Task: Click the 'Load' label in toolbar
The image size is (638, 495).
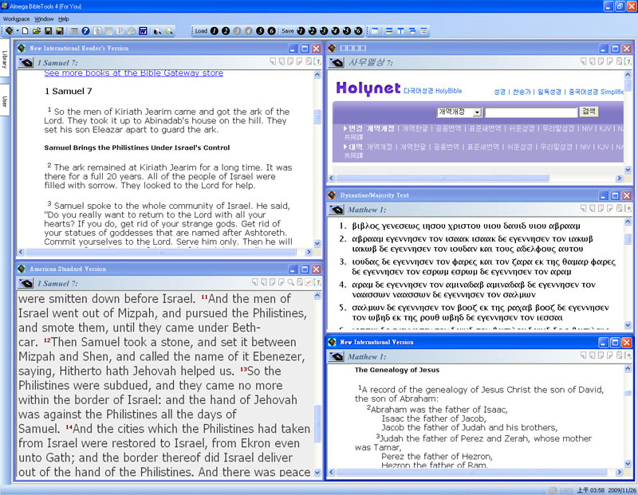Action: (201, 31)
